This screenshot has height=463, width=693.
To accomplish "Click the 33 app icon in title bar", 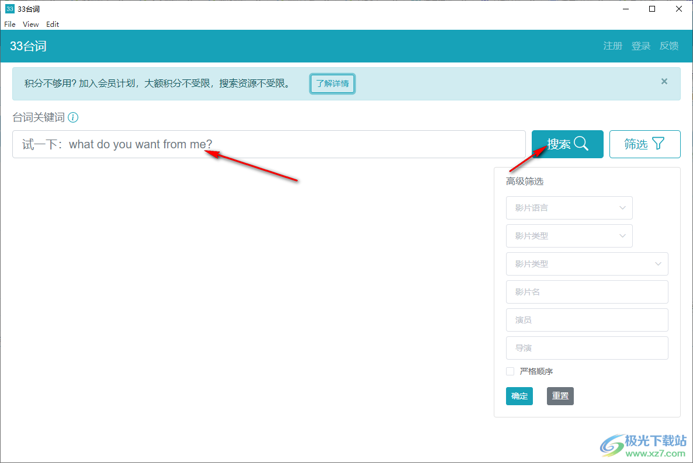I will [x=9, y=9].
